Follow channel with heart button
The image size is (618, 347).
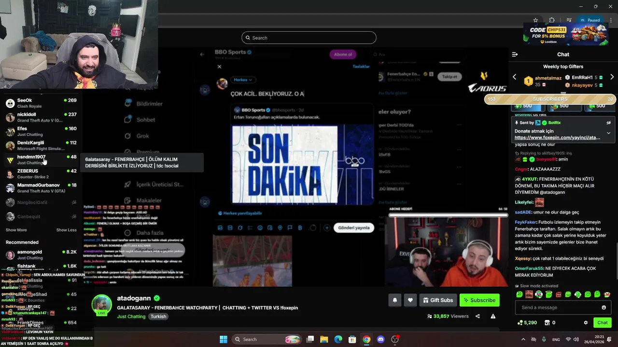pyautogui.click(x=410, y=300)
